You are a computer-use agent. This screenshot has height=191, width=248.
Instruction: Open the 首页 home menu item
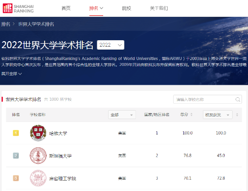(x=66, y=8)
